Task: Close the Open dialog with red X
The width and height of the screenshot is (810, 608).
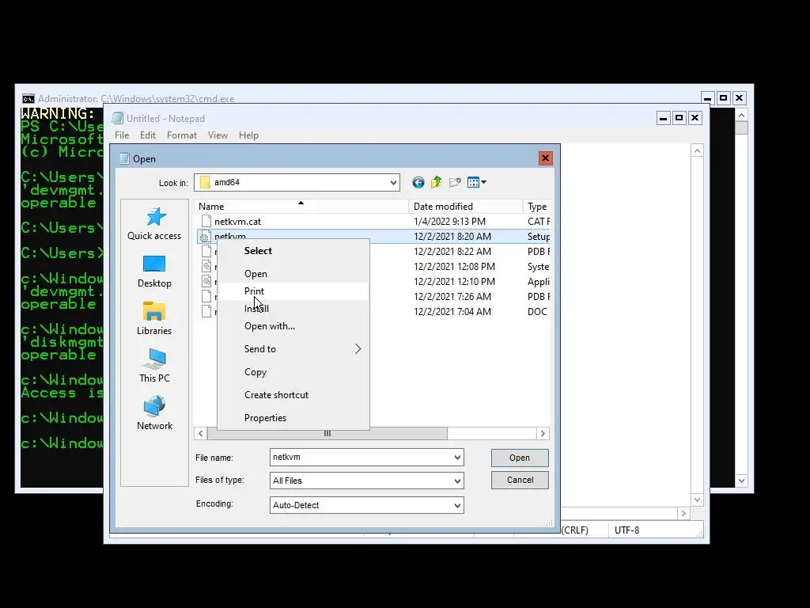Action: pos(545,158)
